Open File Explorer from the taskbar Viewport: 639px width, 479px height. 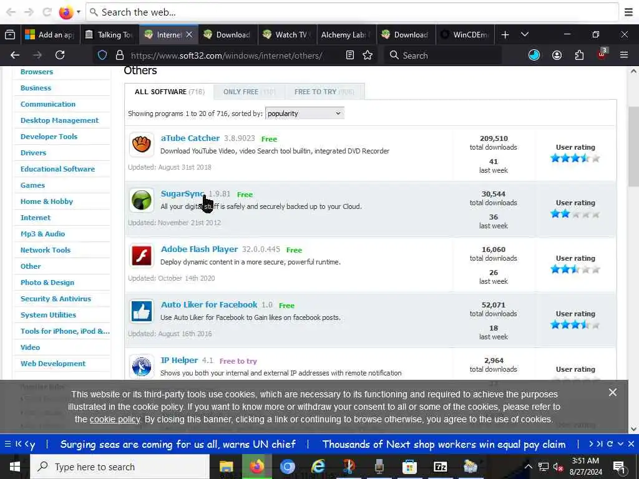tap(226, 467)
